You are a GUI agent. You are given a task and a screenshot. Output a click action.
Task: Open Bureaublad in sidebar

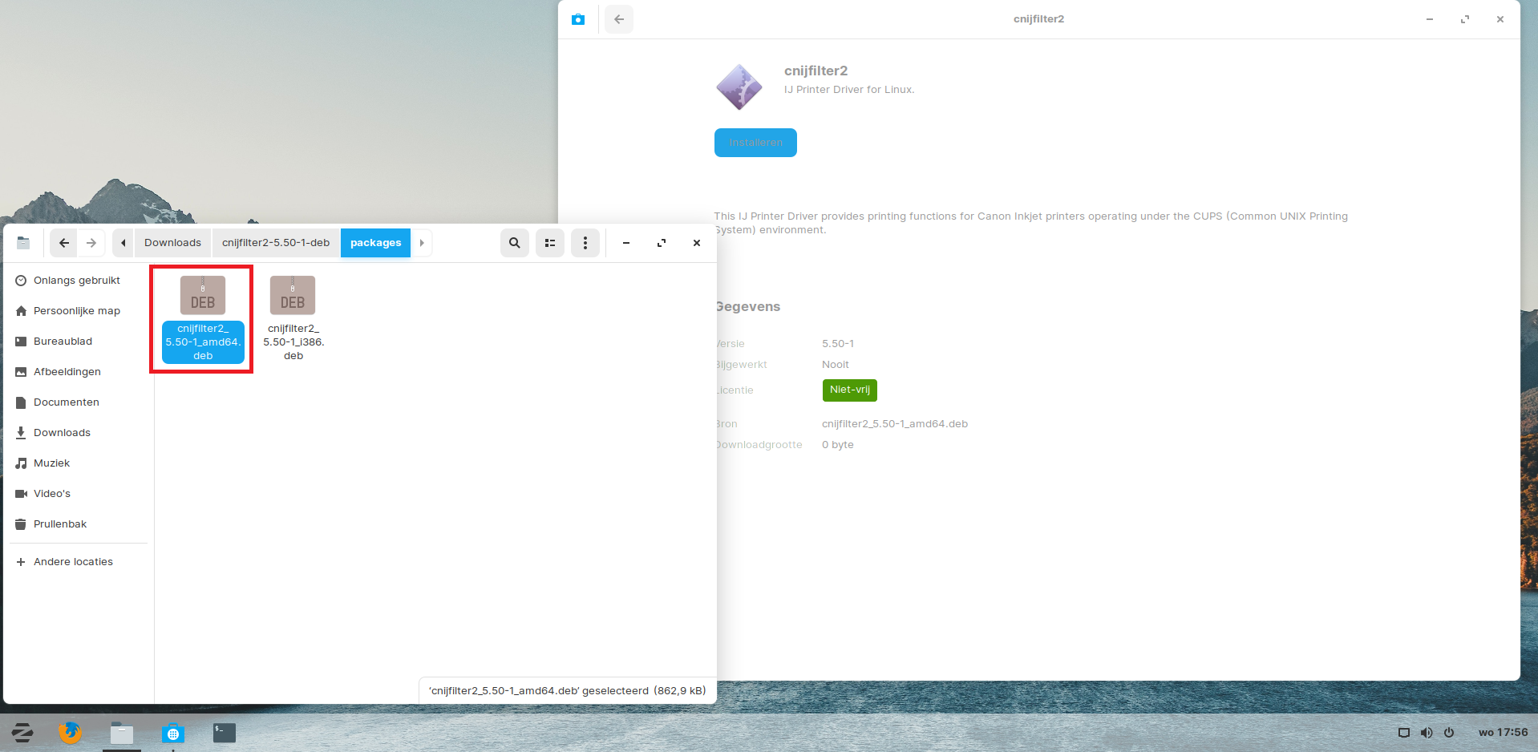tap(77, 342)
